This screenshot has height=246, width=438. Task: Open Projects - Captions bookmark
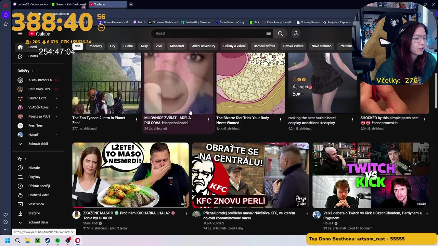(x=337, y=23)
